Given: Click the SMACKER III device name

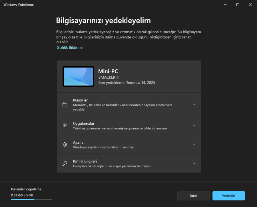Looking at the screenshot, I should pyautogui.click(x=109, y=77).
